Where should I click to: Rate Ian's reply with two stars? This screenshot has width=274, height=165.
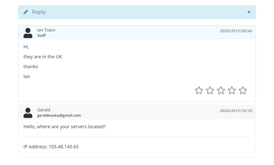click(x=210, y=90)
